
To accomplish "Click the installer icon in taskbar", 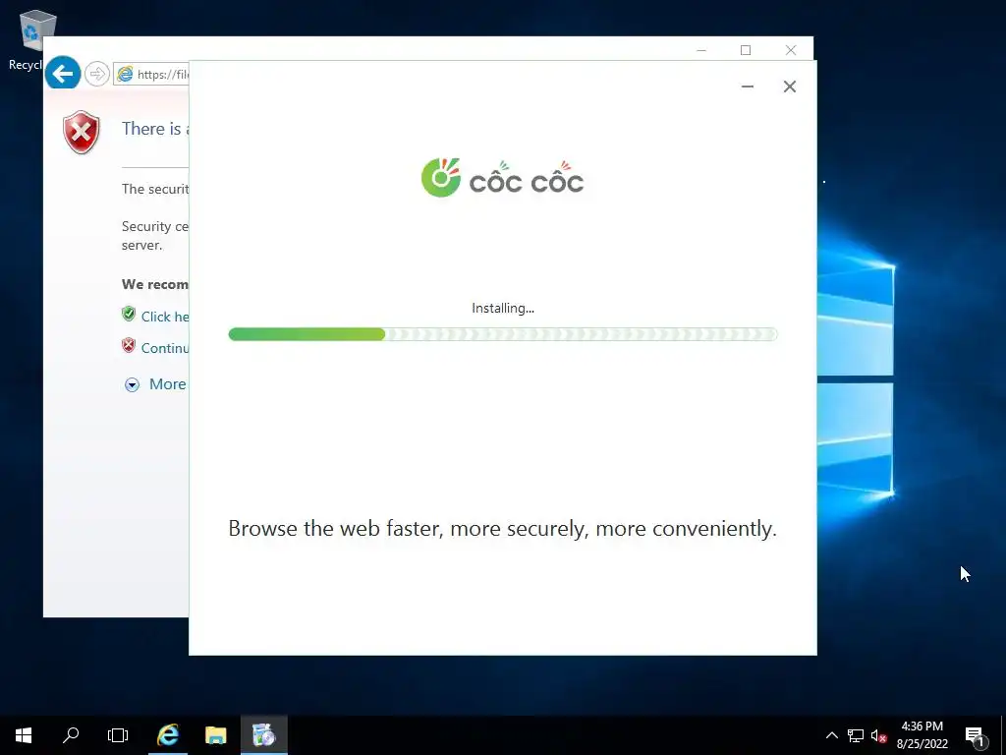I will pos(263,735).
